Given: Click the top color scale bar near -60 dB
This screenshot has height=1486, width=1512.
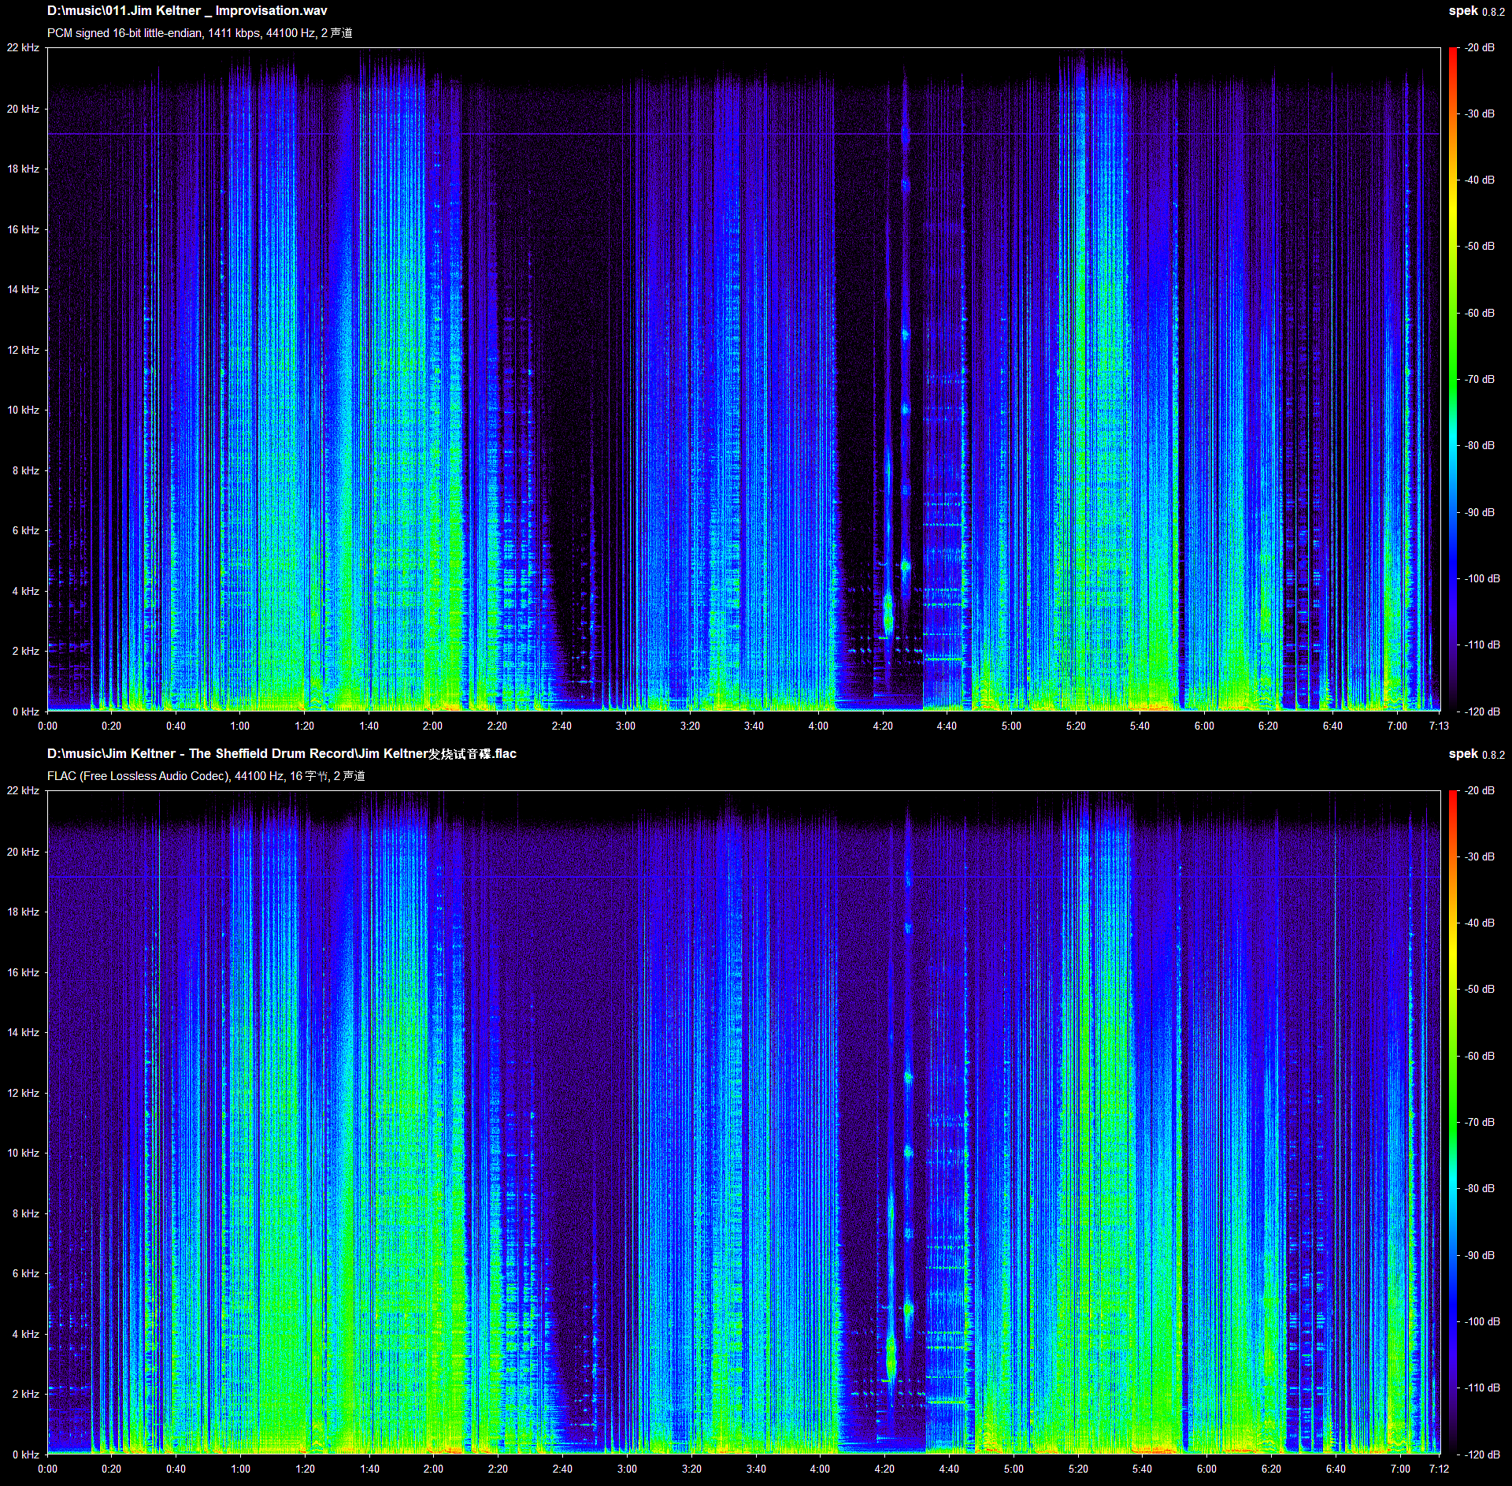Looking at the screenshot, I should pos(1453,313).
